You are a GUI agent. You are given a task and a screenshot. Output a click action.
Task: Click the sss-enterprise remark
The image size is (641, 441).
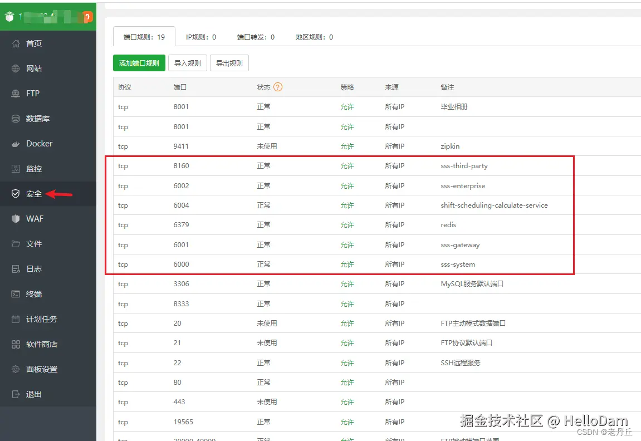(x=463, y=185)
